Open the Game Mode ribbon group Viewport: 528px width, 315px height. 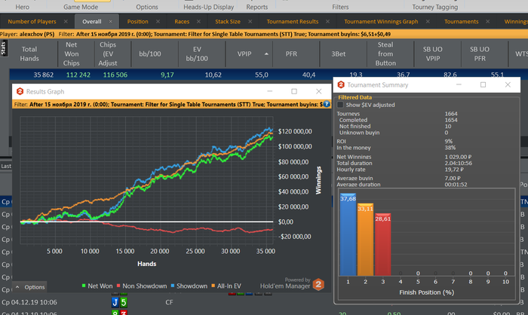click(81, 7)
